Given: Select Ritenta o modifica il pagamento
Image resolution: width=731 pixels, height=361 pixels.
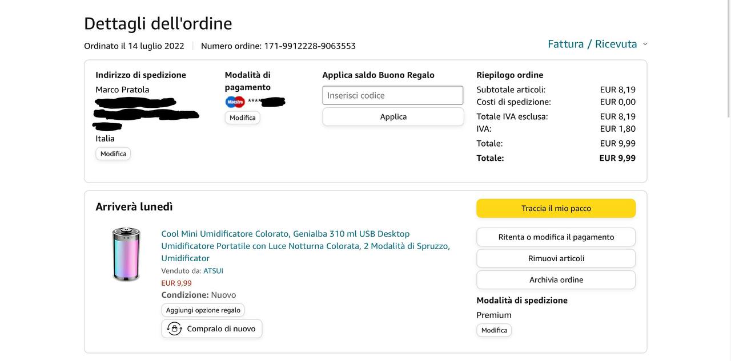Looking at the screenshot, I should click(556, 237).
